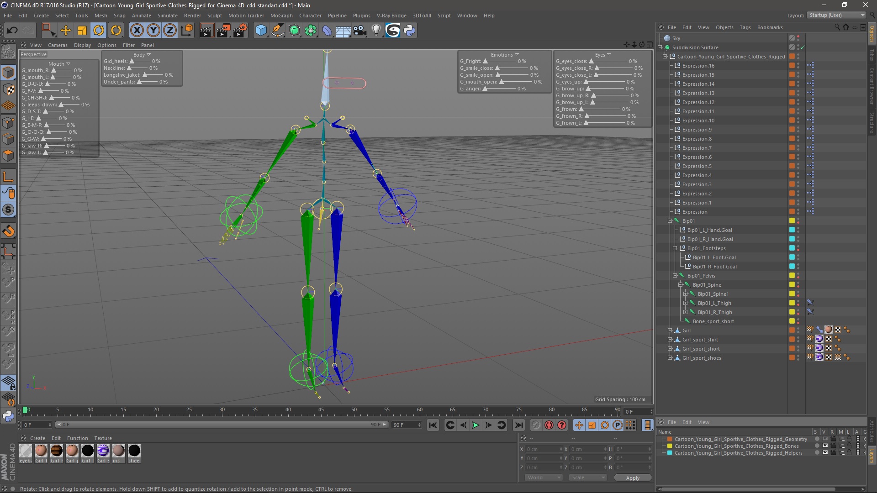Go to end of timeline

click(519, 425)
